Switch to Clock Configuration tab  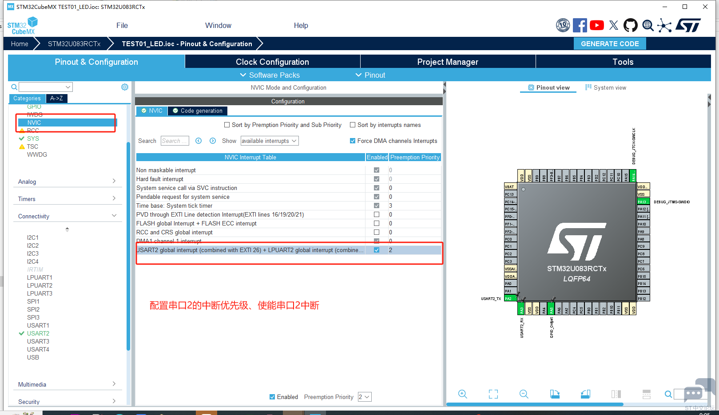[272, 62]
